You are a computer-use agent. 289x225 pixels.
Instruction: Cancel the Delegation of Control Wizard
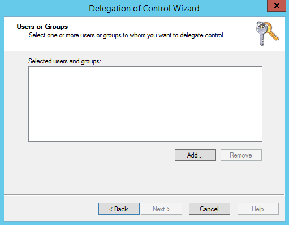tap(209, 209)
